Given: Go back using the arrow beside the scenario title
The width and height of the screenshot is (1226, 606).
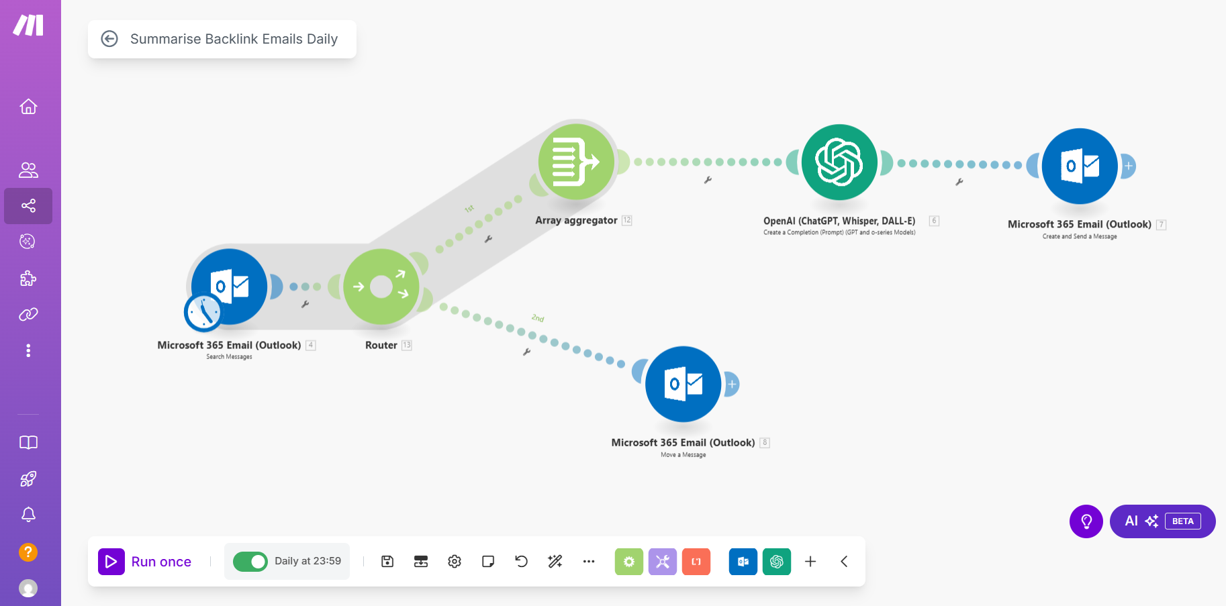Looking at the screenshot, I should click(x=109, y=39).
